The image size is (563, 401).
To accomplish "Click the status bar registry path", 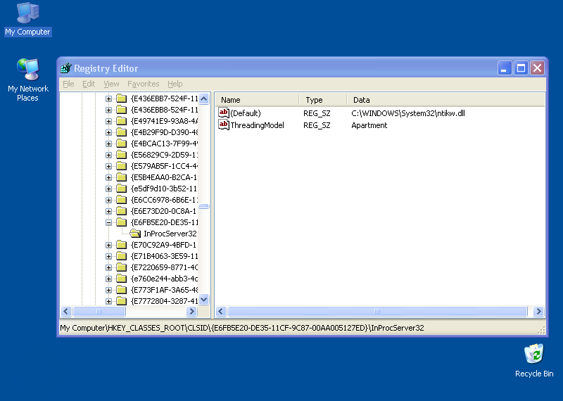I will 242,328.
